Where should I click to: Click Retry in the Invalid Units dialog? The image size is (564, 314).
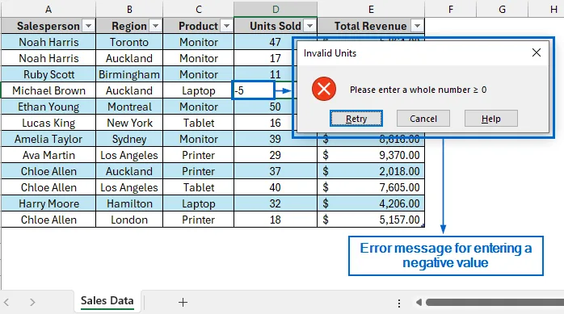tap(356, 119)
